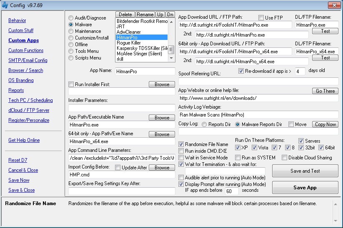Click Browse for Import Config Before
The width and height of the screenshot is (343, 228).
click(162, 168)
